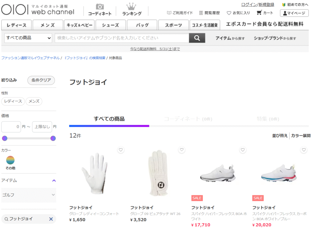Select the コスメ・生活雑貨 navigation tab
This screenshot has width=316, height=231.
pos(205,25)
